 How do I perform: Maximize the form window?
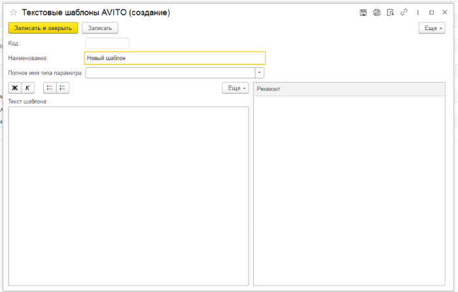432,12
